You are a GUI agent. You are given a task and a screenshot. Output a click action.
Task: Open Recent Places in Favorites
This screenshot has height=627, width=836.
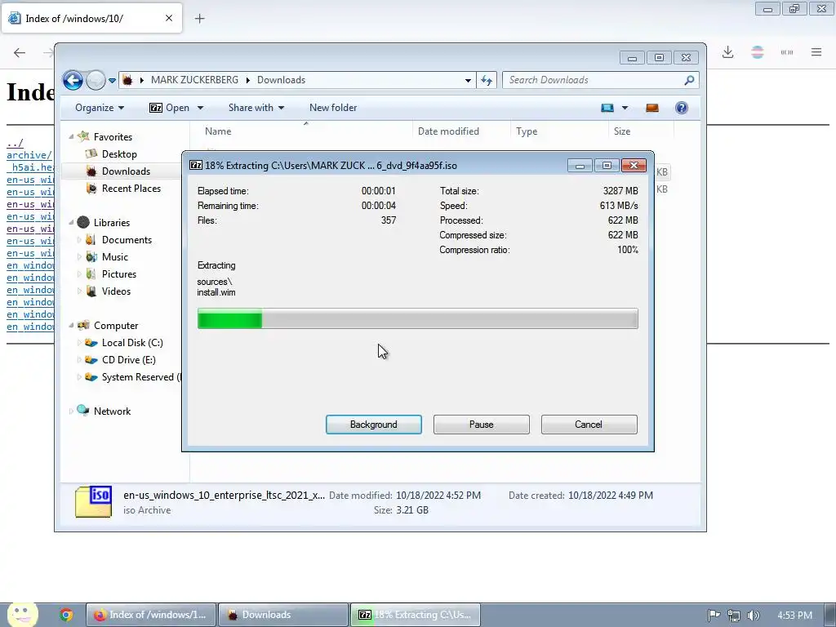[x=131, y=189]
